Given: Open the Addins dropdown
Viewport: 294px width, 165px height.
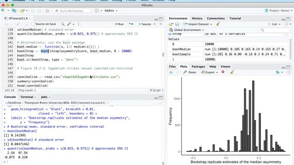Looking at the screenshot, I should (111, 11).
